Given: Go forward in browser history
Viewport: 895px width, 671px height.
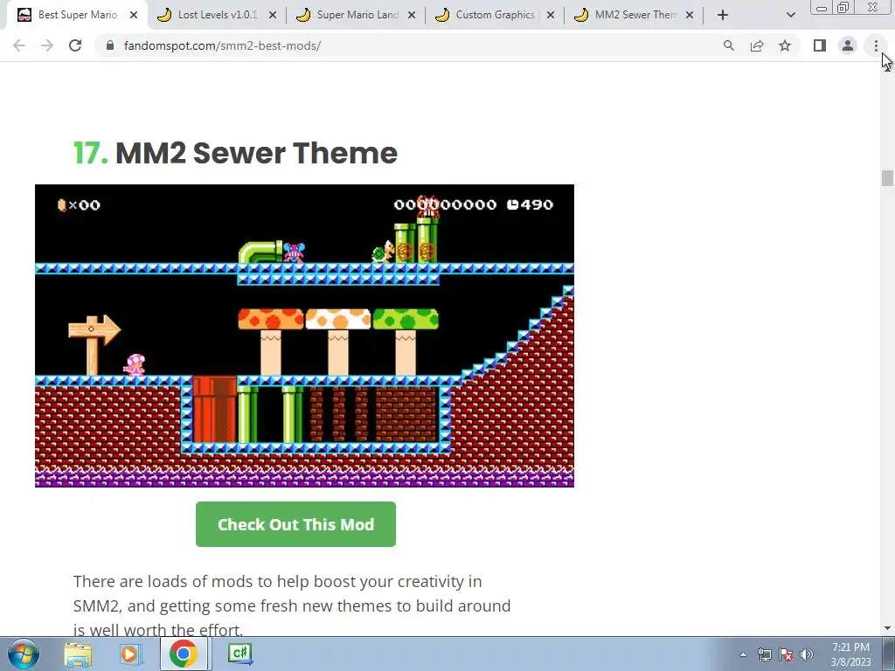Looking at the screenshot, I should click(x=47, y=45).
